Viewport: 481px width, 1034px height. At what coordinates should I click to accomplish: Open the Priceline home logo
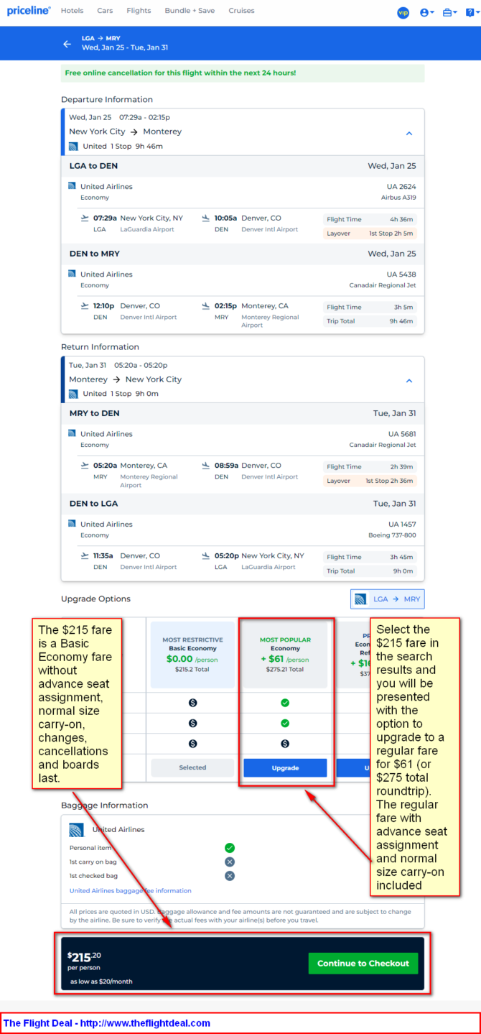tap(29, 11)
